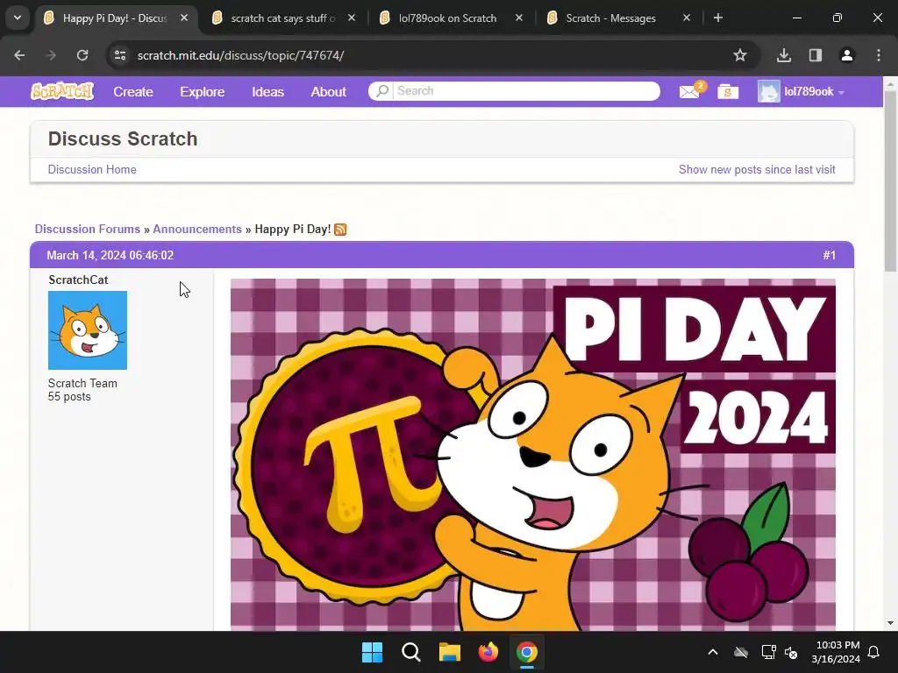898x673 pixels.
Task: Click the 'Scratch Team' label
Action: point(82,384)
